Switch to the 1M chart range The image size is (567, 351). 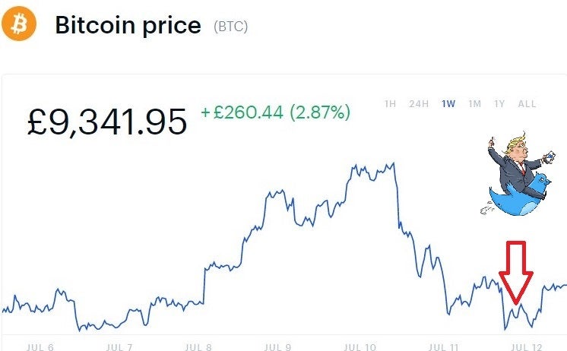pyautogui.click(x=474, y=103)
